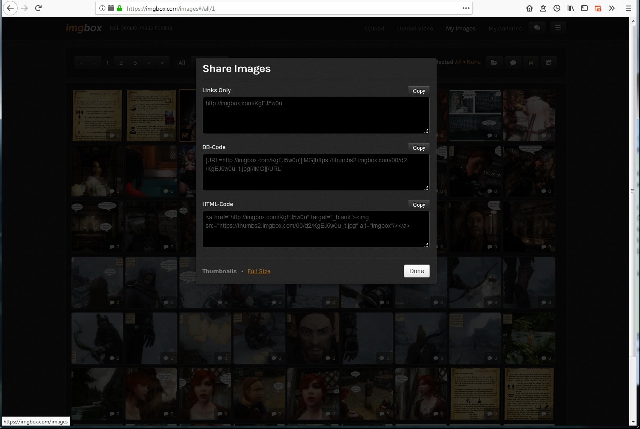Screen dimensions: 640x429
Task: Switch to Full Size link codes
Action: pos(259,271)
